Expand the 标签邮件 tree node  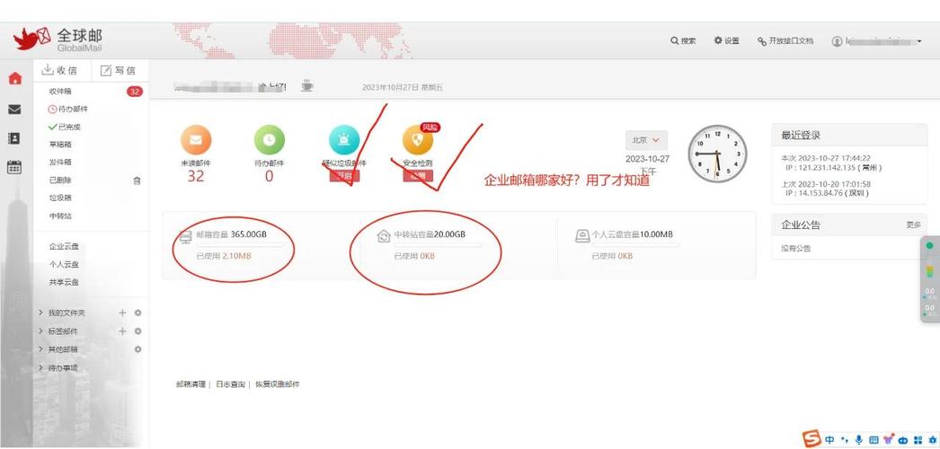tap(40, 331)
